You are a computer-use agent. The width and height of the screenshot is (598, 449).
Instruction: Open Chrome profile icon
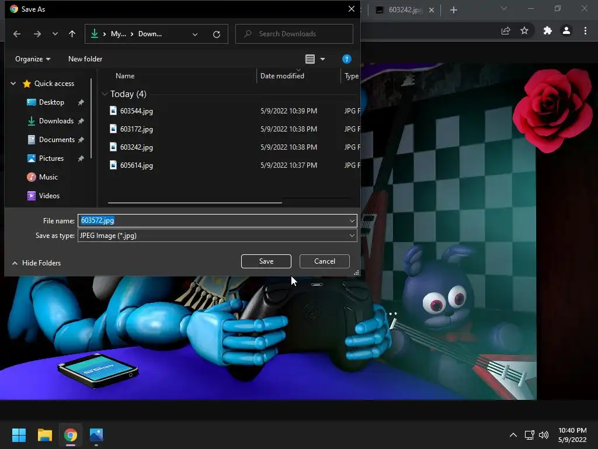coord(566,30)
